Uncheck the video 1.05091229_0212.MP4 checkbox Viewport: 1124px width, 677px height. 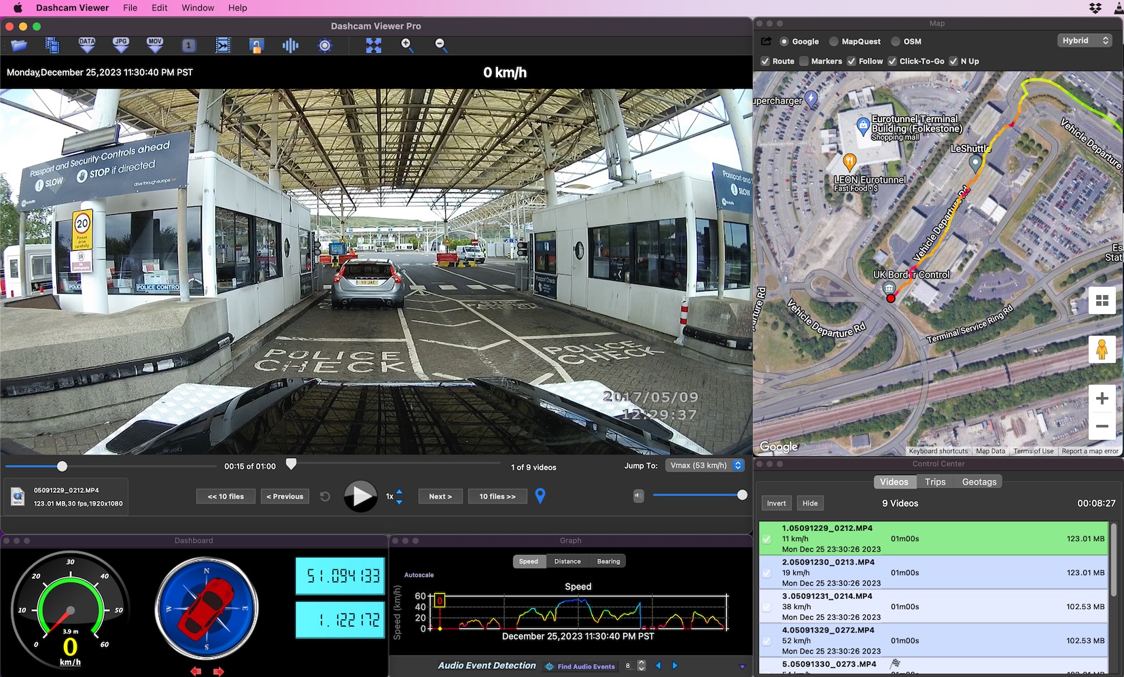(767, 539)
